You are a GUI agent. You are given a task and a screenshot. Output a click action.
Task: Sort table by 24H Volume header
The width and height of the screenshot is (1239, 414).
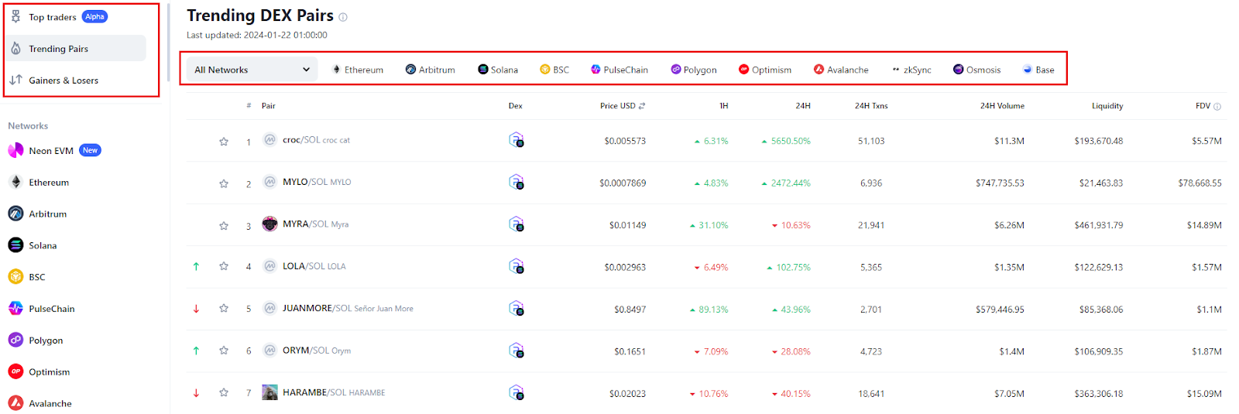coord(1002,106)
